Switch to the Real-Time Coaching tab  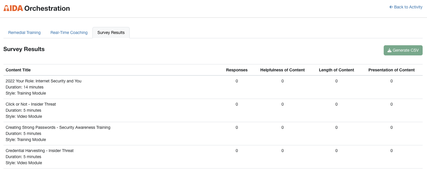click(x=69, y=32)
